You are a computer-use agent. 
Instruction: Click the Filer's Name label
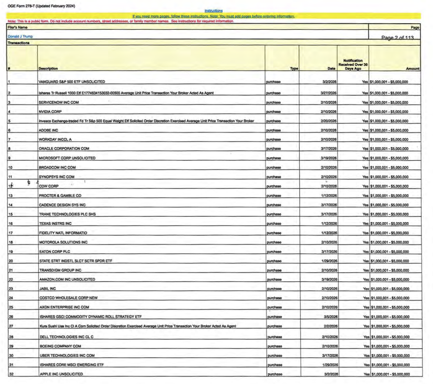17,27
